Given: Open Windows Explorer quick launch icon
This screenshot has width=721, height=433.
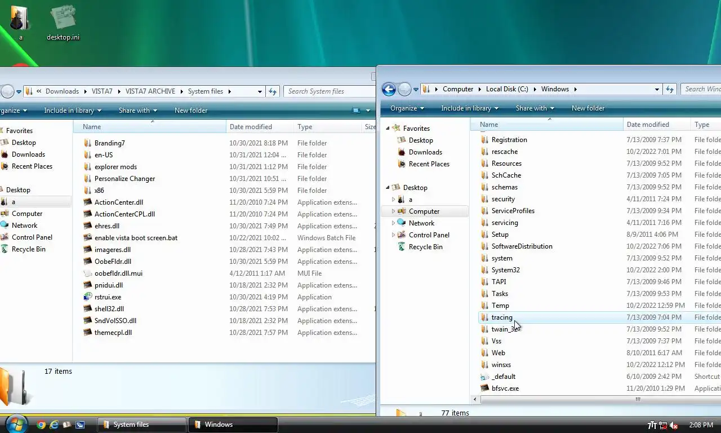Looking at the screenshot, I should pos(67,425).
